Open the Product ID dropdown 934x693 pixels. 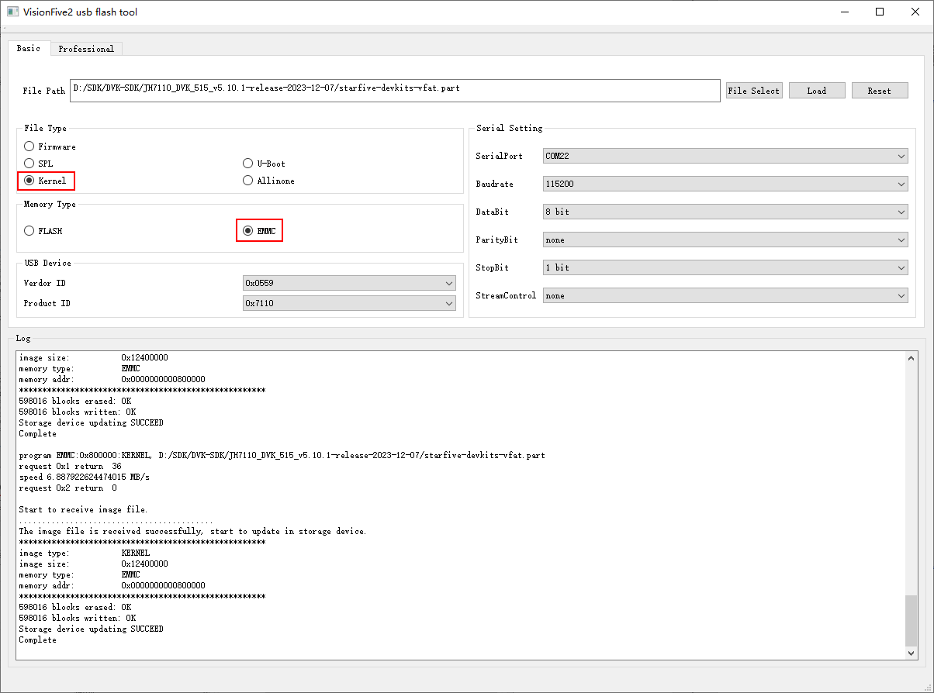coord(349,303)
